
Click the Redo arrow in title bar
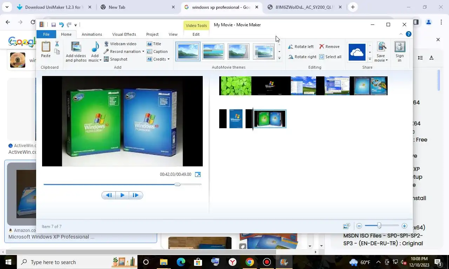69,25
